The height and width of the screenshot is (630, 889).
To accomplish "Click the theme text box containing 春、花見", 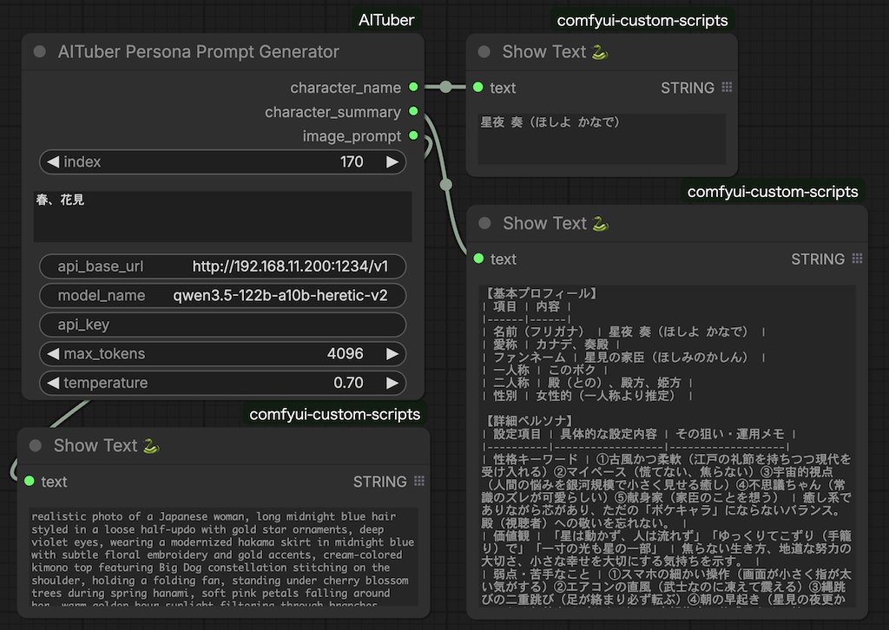I will [222, 216].
